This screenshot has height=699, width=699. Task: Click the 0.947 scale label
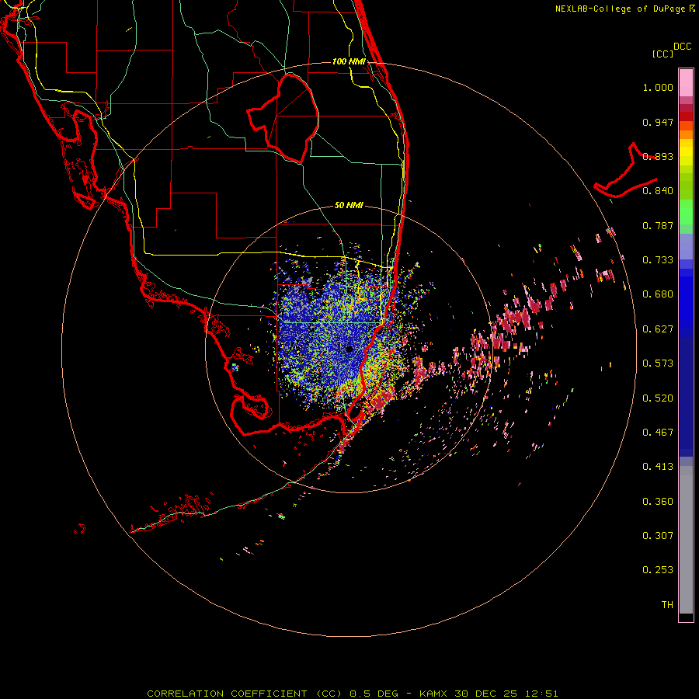658,122
